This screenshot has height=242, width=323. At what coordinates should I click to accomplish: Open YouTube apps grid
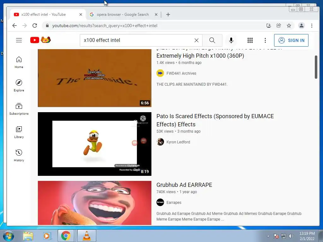[x=250, y=40]
